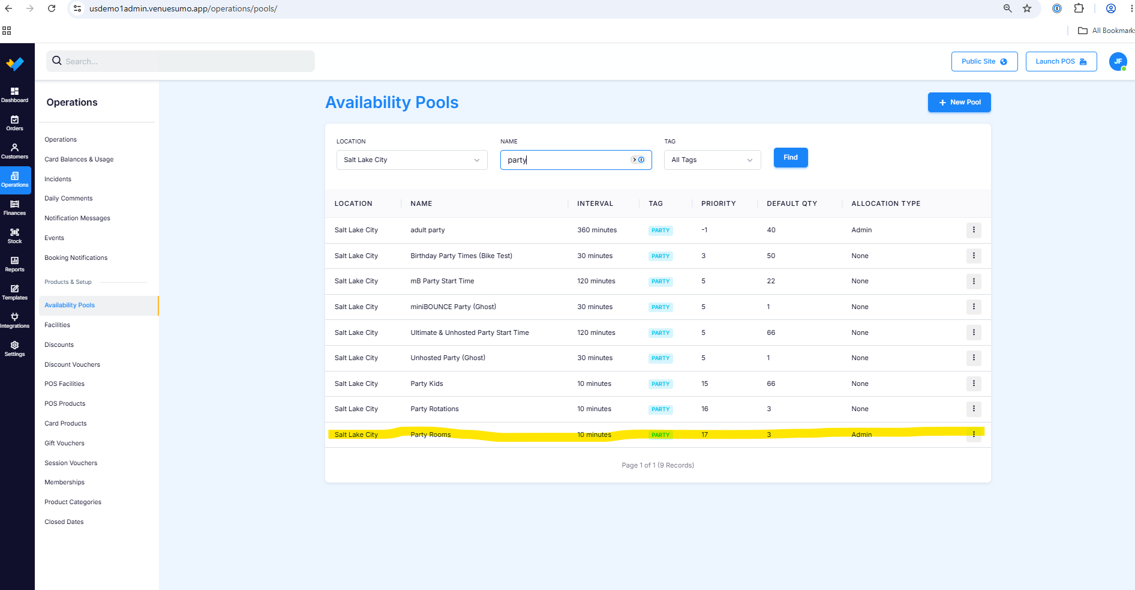Image resolution: width=1135 pixels, height=590 pixels.
Task: Open Stock sidebar icon
Action: 14,236
